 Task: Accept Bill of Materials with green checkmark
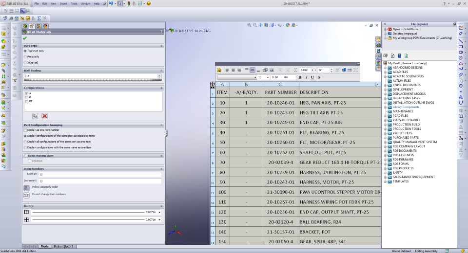coord(25,38)
